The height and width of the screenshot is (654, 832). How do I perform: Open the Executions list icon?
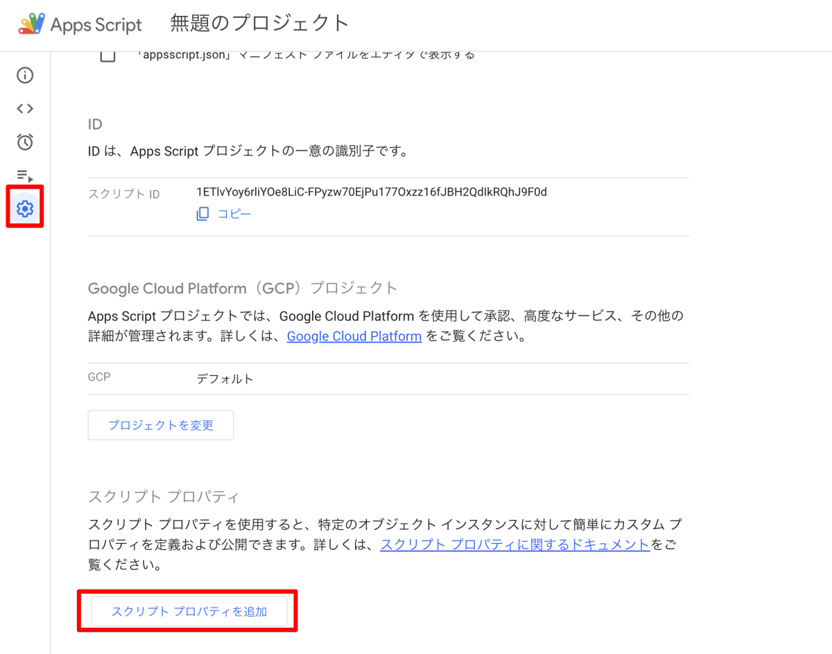coord(25,175)
